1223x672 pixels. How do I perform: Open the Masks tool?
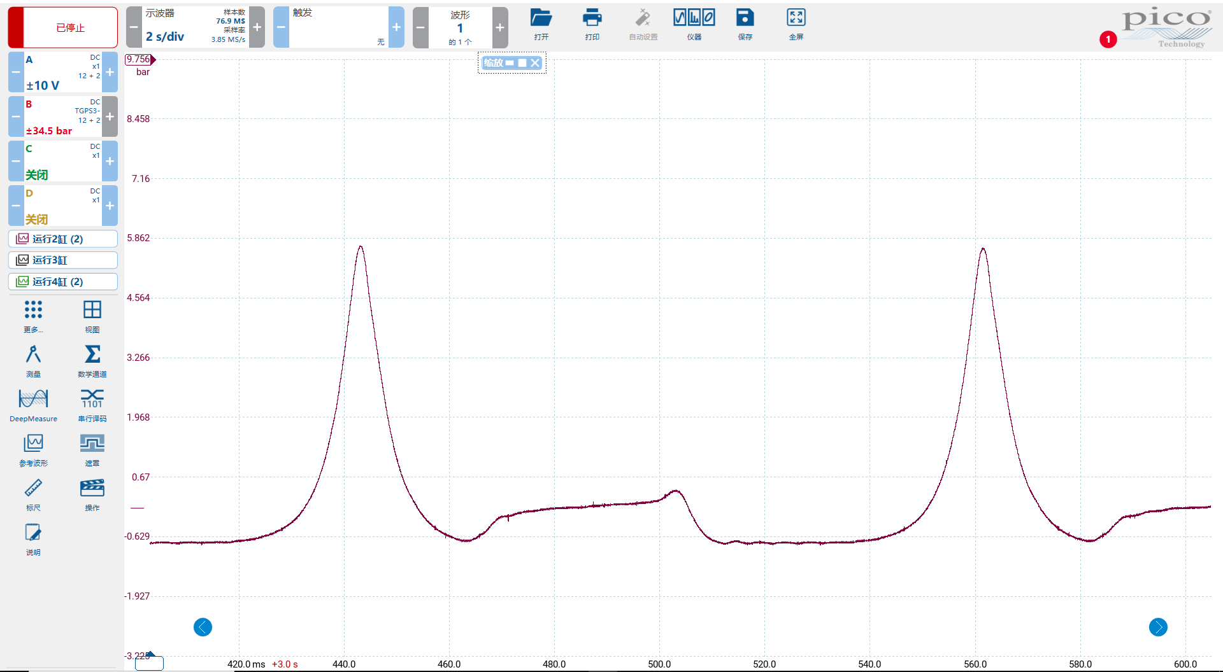(x=92, y=449)
